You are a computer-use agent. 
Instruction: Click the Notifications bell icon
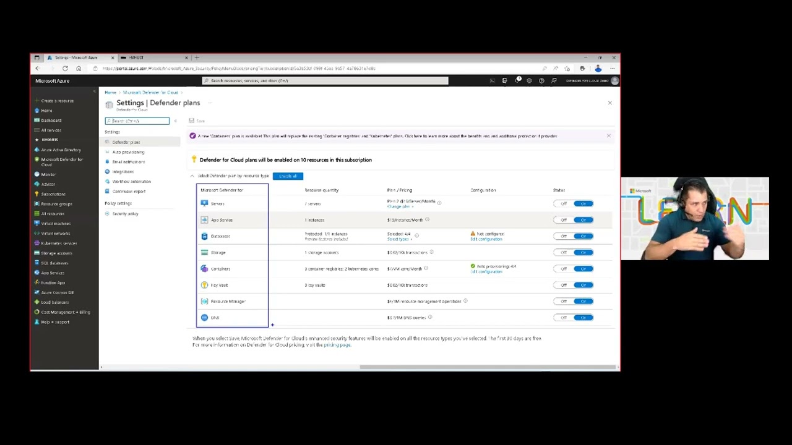tap(517, 80)
